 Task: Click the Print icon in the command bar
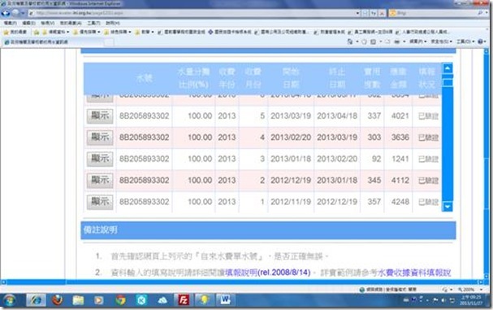397,41
